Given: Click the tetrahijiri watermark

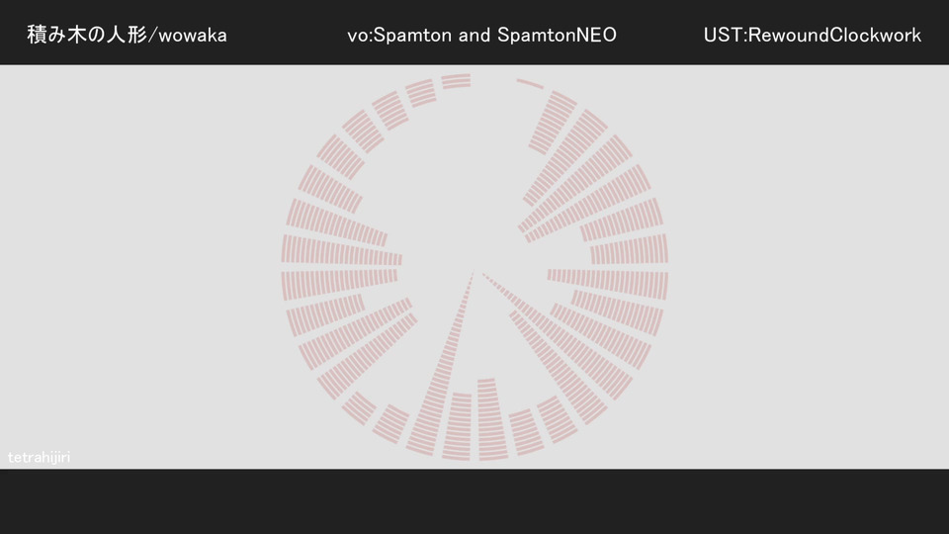Looking at the screenshot, I should point(39,457).
